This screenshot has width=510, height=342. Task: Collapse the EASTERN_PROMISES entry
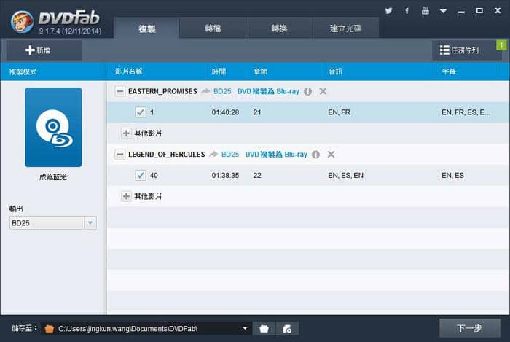(119, 91)
